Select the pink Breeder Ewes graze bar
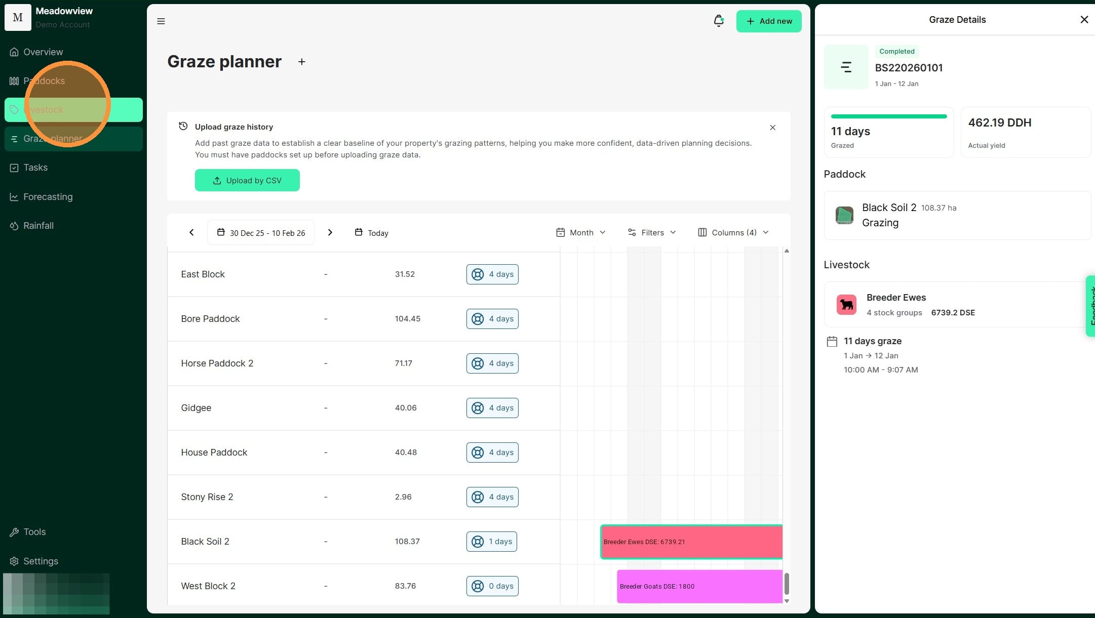Viewport: 1095px width, 618px height. point(691,542)
